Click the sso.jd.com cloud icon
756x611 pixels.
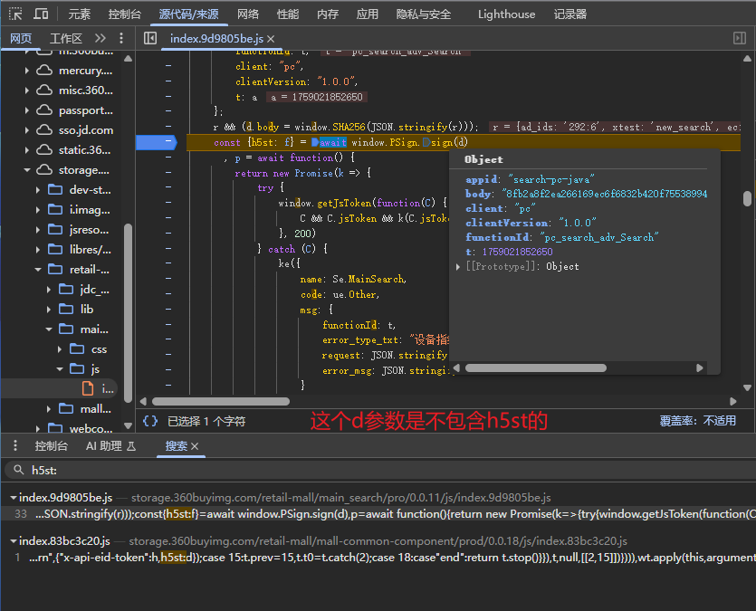pyautogui.click(x=44, y=130)
